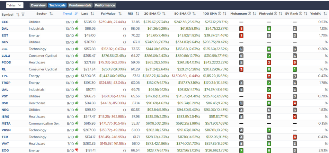Sort by Last price arrows
329x153 pixels.
(x=92, y=14)
